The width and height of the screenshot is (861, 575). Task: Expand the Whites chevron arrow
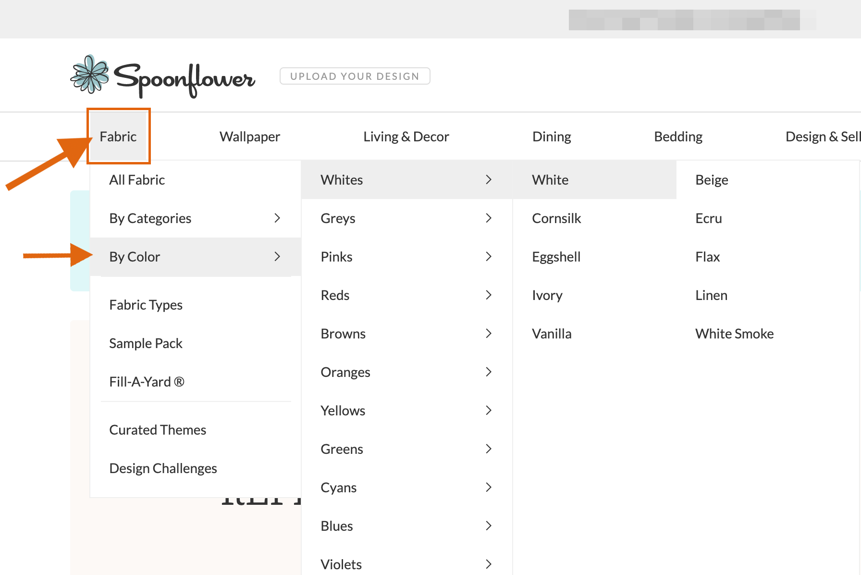pyautogui.click(x=489, y=180)
